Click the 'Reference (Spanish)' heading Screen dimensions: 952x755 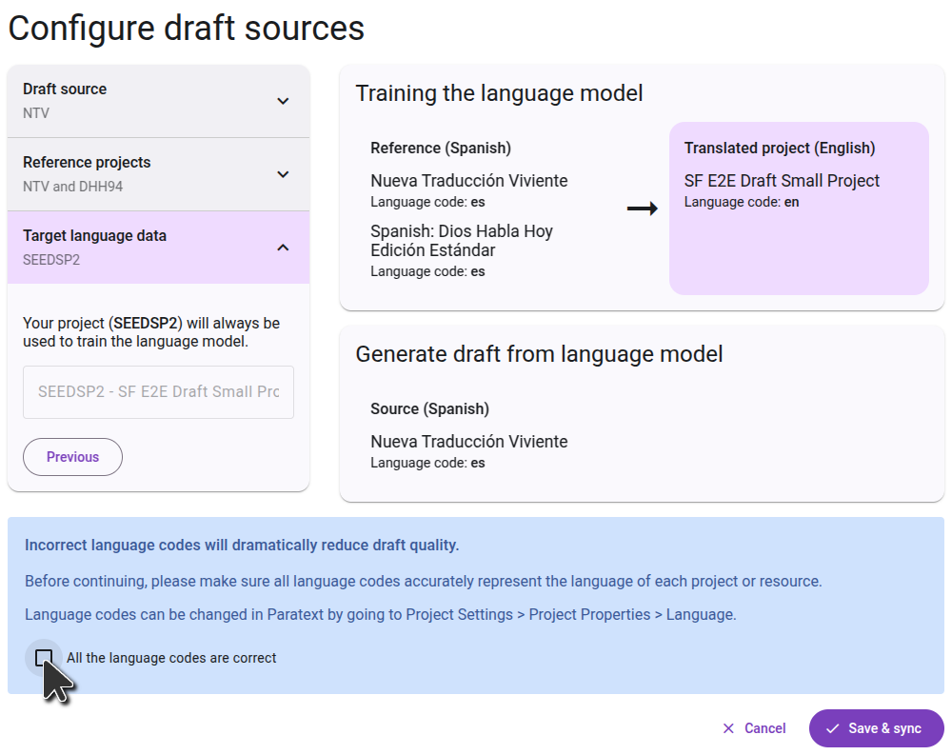441,149
